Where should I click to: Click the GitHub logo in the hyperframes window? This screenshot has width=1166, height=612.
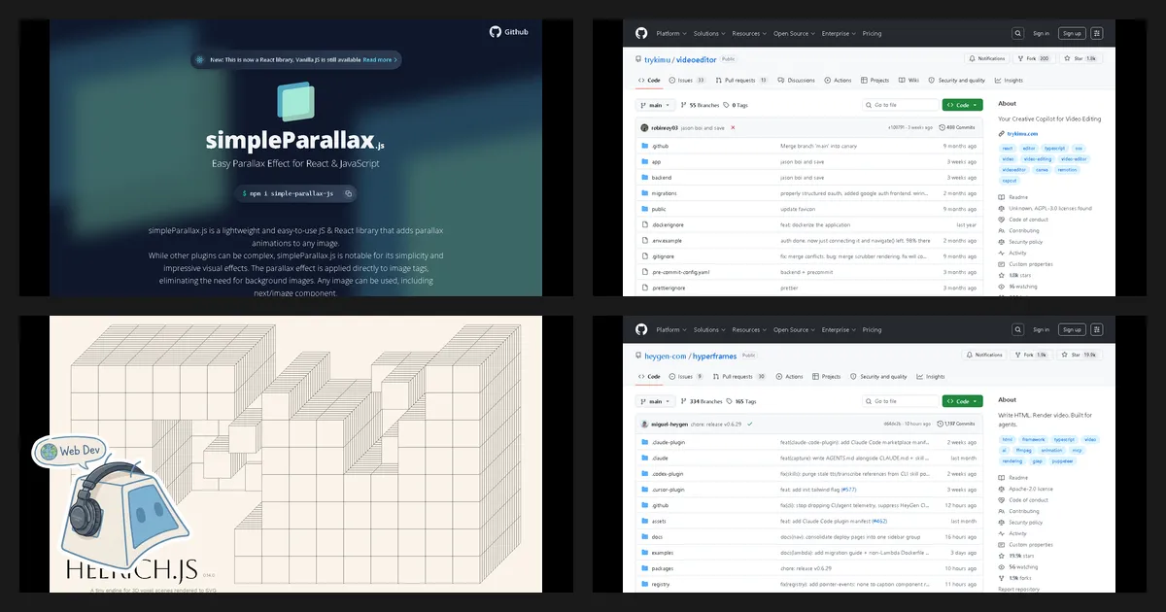click(642, 329)
